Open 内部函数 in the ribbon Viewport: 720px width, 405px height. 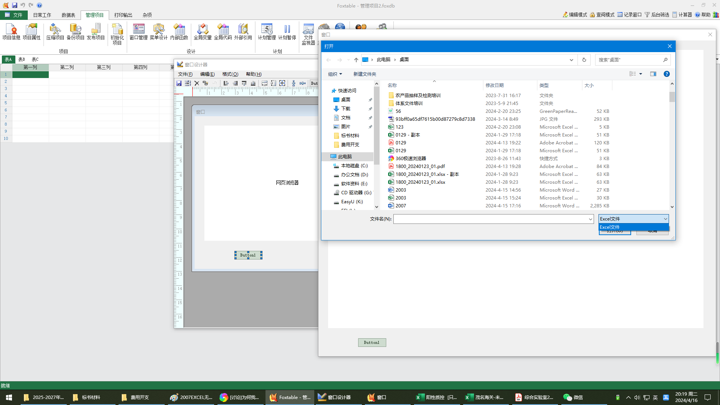(x=179, y=32)
